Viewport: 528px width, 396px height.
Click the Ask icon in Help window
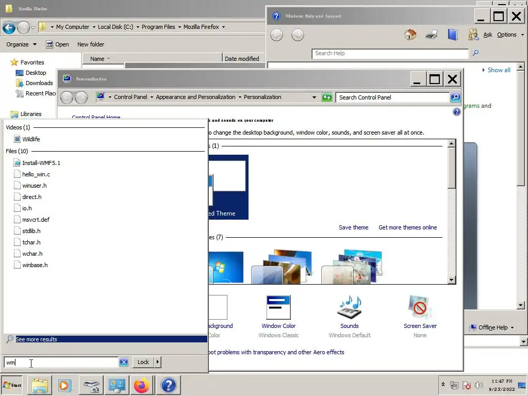(473, 35)
